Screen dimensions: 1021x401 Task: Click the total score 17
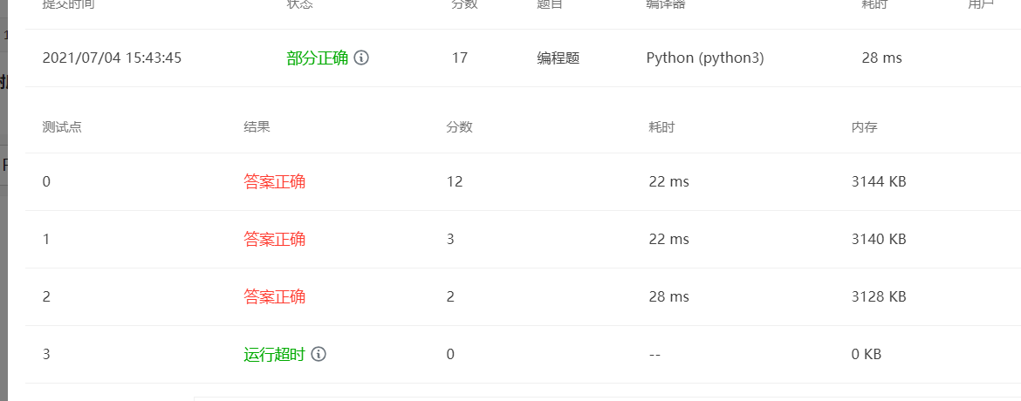tap(460, 58)
